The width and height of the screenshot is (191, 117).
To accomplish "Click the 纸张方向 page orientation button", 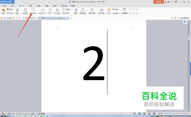I will [33, 11].
